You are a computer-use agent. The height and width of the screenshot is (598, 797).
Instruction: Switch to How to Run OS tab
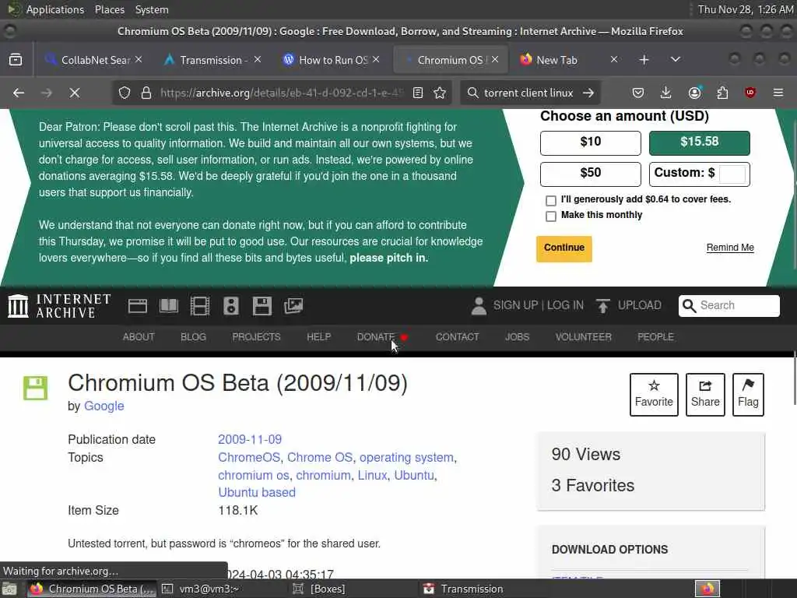(332, 60)
